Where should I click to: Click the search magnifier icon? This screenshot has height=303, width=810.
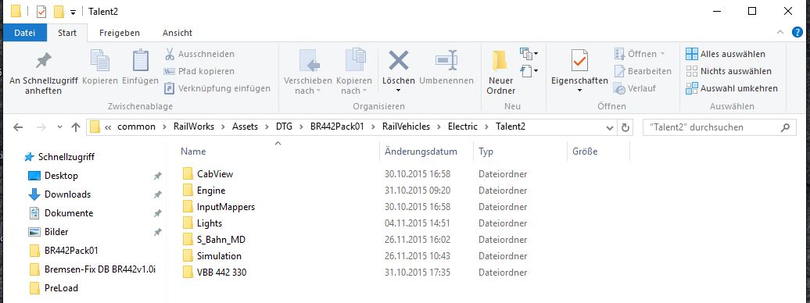coord(785,127)
